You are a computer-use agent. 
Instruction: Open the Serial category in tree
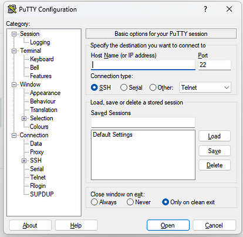(37, 169)
